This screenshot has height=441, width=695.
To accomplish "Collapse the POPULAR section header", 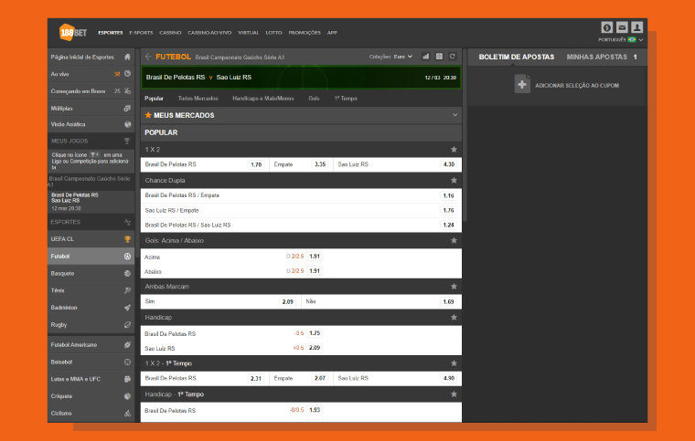I will click(301, 132).
